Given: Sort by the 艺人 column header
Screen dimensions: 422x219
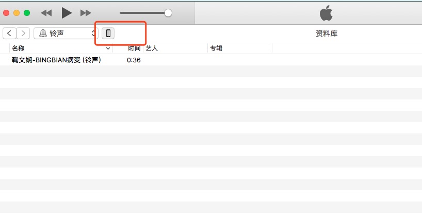Looking at the screenshot, I should (x=152, y=48).
